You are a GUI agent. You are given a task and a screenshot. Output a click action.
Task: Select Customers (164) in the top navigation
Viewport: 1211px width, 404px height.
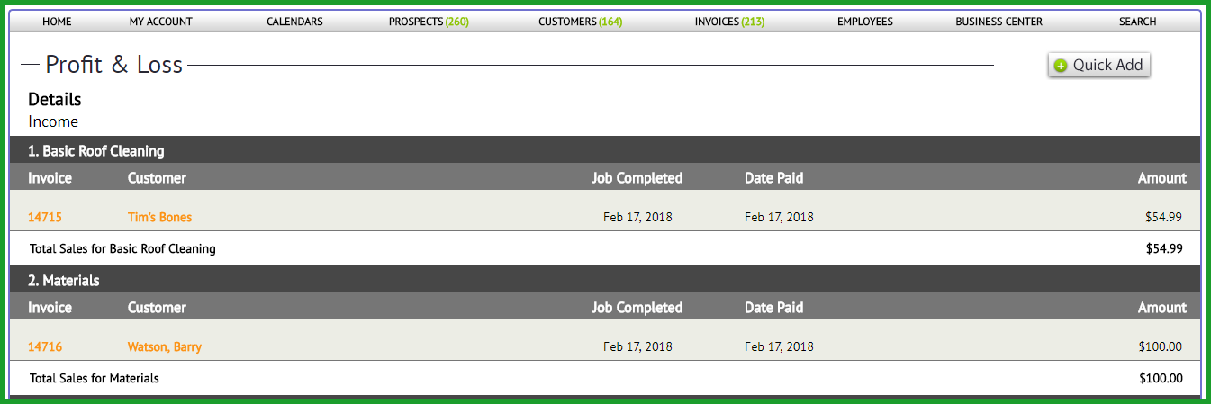(581, 22)
